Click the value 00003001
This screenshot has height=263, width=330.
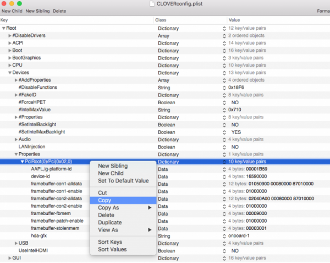[x=256, y=228]
